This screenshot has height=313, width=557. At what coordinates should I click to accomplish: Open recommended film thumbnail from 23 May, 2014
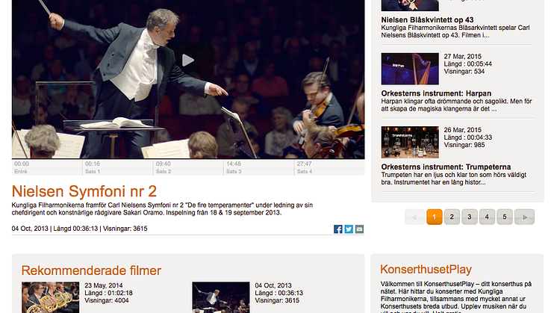(51, 297)
